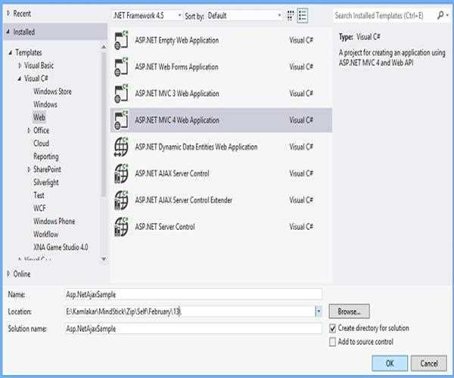Click the ASP.NET Empty Web Application icon

121,40
